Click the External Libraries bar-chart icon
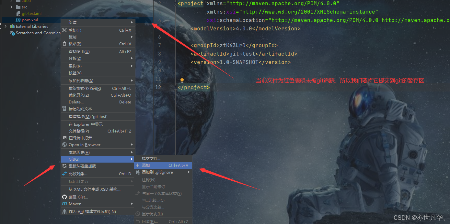The height and width of the screenshot is (224, 450). point(12,26)
